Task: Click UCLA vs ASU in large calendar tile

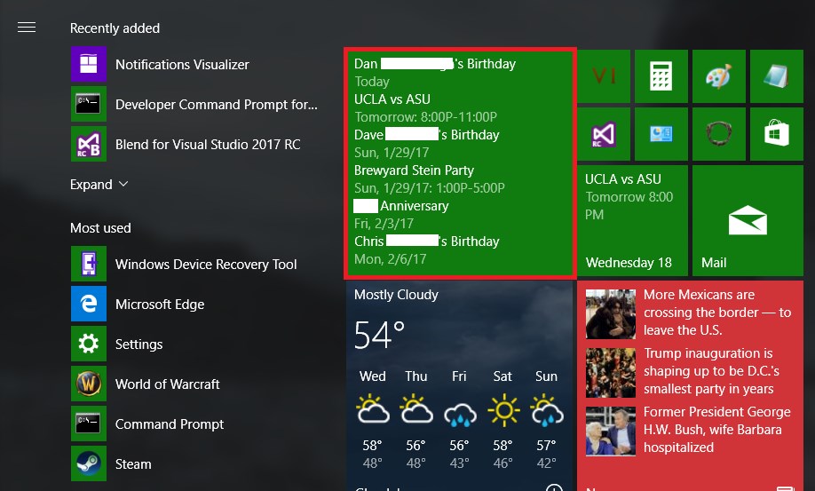Action: pos(392,99)
